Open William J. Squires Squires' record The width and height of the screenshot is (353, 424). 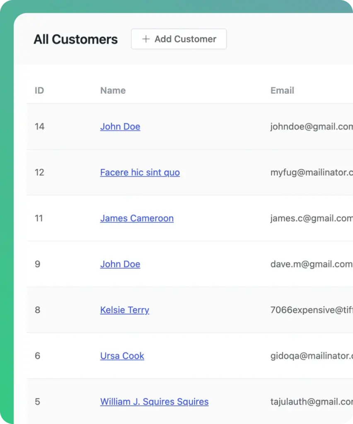pos(154,402)
